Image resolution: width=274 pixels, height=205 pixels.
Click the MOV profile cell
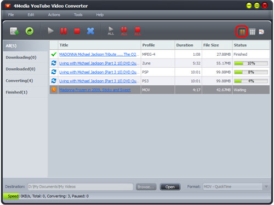tap(158, 90)
